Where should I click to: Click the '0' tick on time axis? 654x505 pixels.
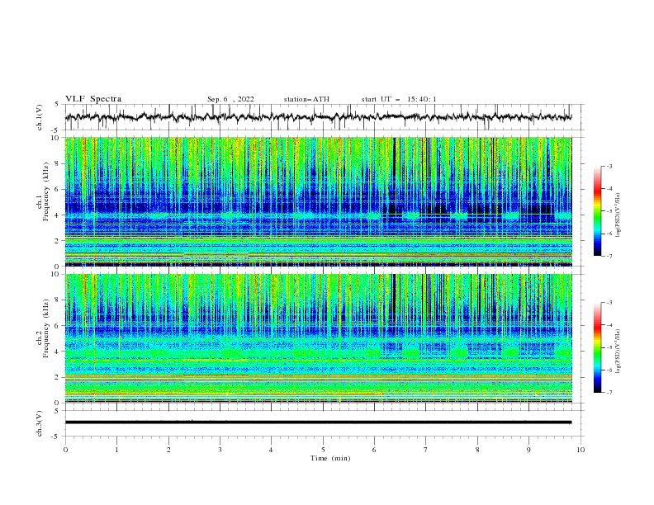pyautogui.click(x=65, y=450)
